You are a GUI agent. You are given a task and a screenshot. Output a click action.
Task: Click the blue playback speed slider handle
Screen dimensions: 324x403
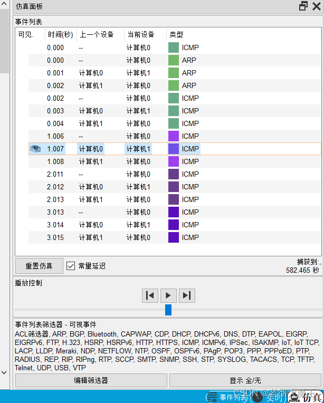(x=168, y=310)
